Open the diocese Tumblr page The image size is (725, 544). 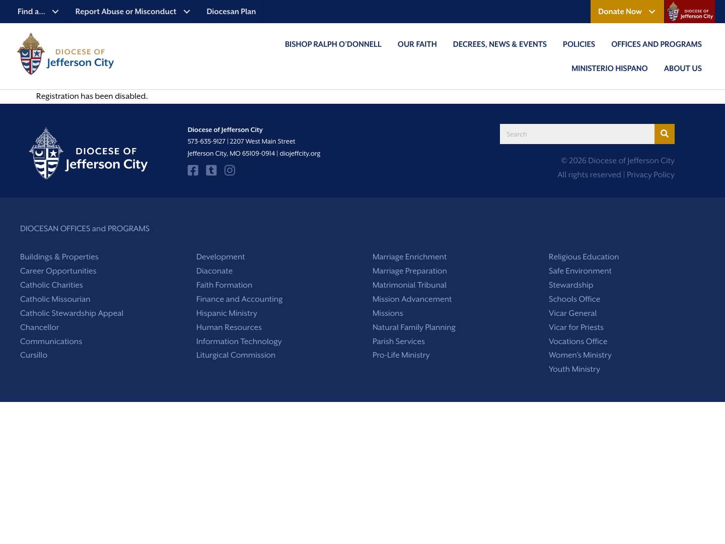pos(211,170)
